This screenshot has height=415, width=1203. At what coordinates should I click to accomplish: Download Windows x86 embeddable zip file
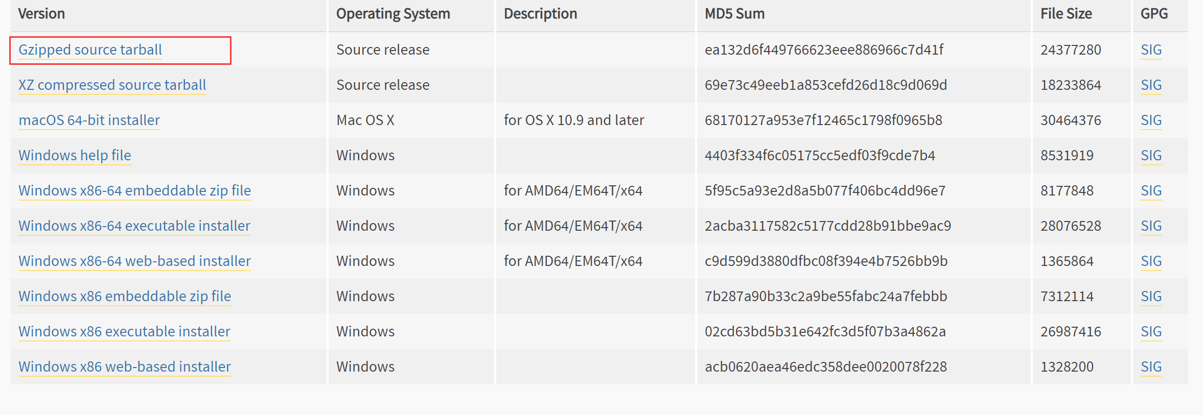click(125, 297)
